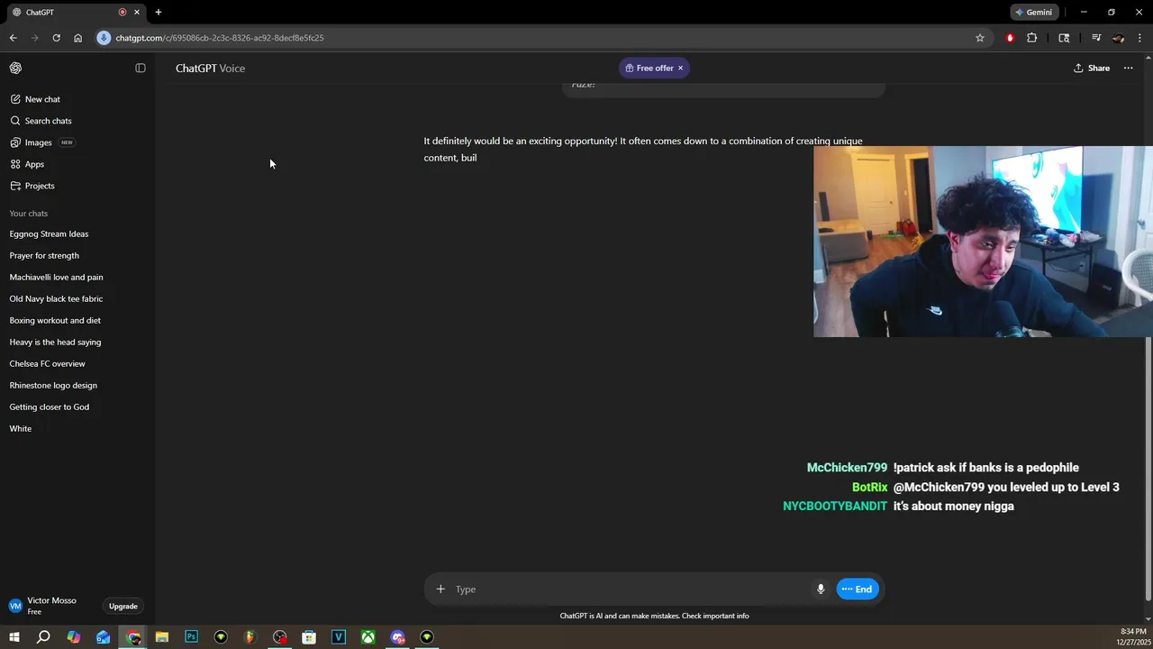Open Photoshop from the taskbar
The width and height of the screenshot is (1153, 649).
pos(191,637)
